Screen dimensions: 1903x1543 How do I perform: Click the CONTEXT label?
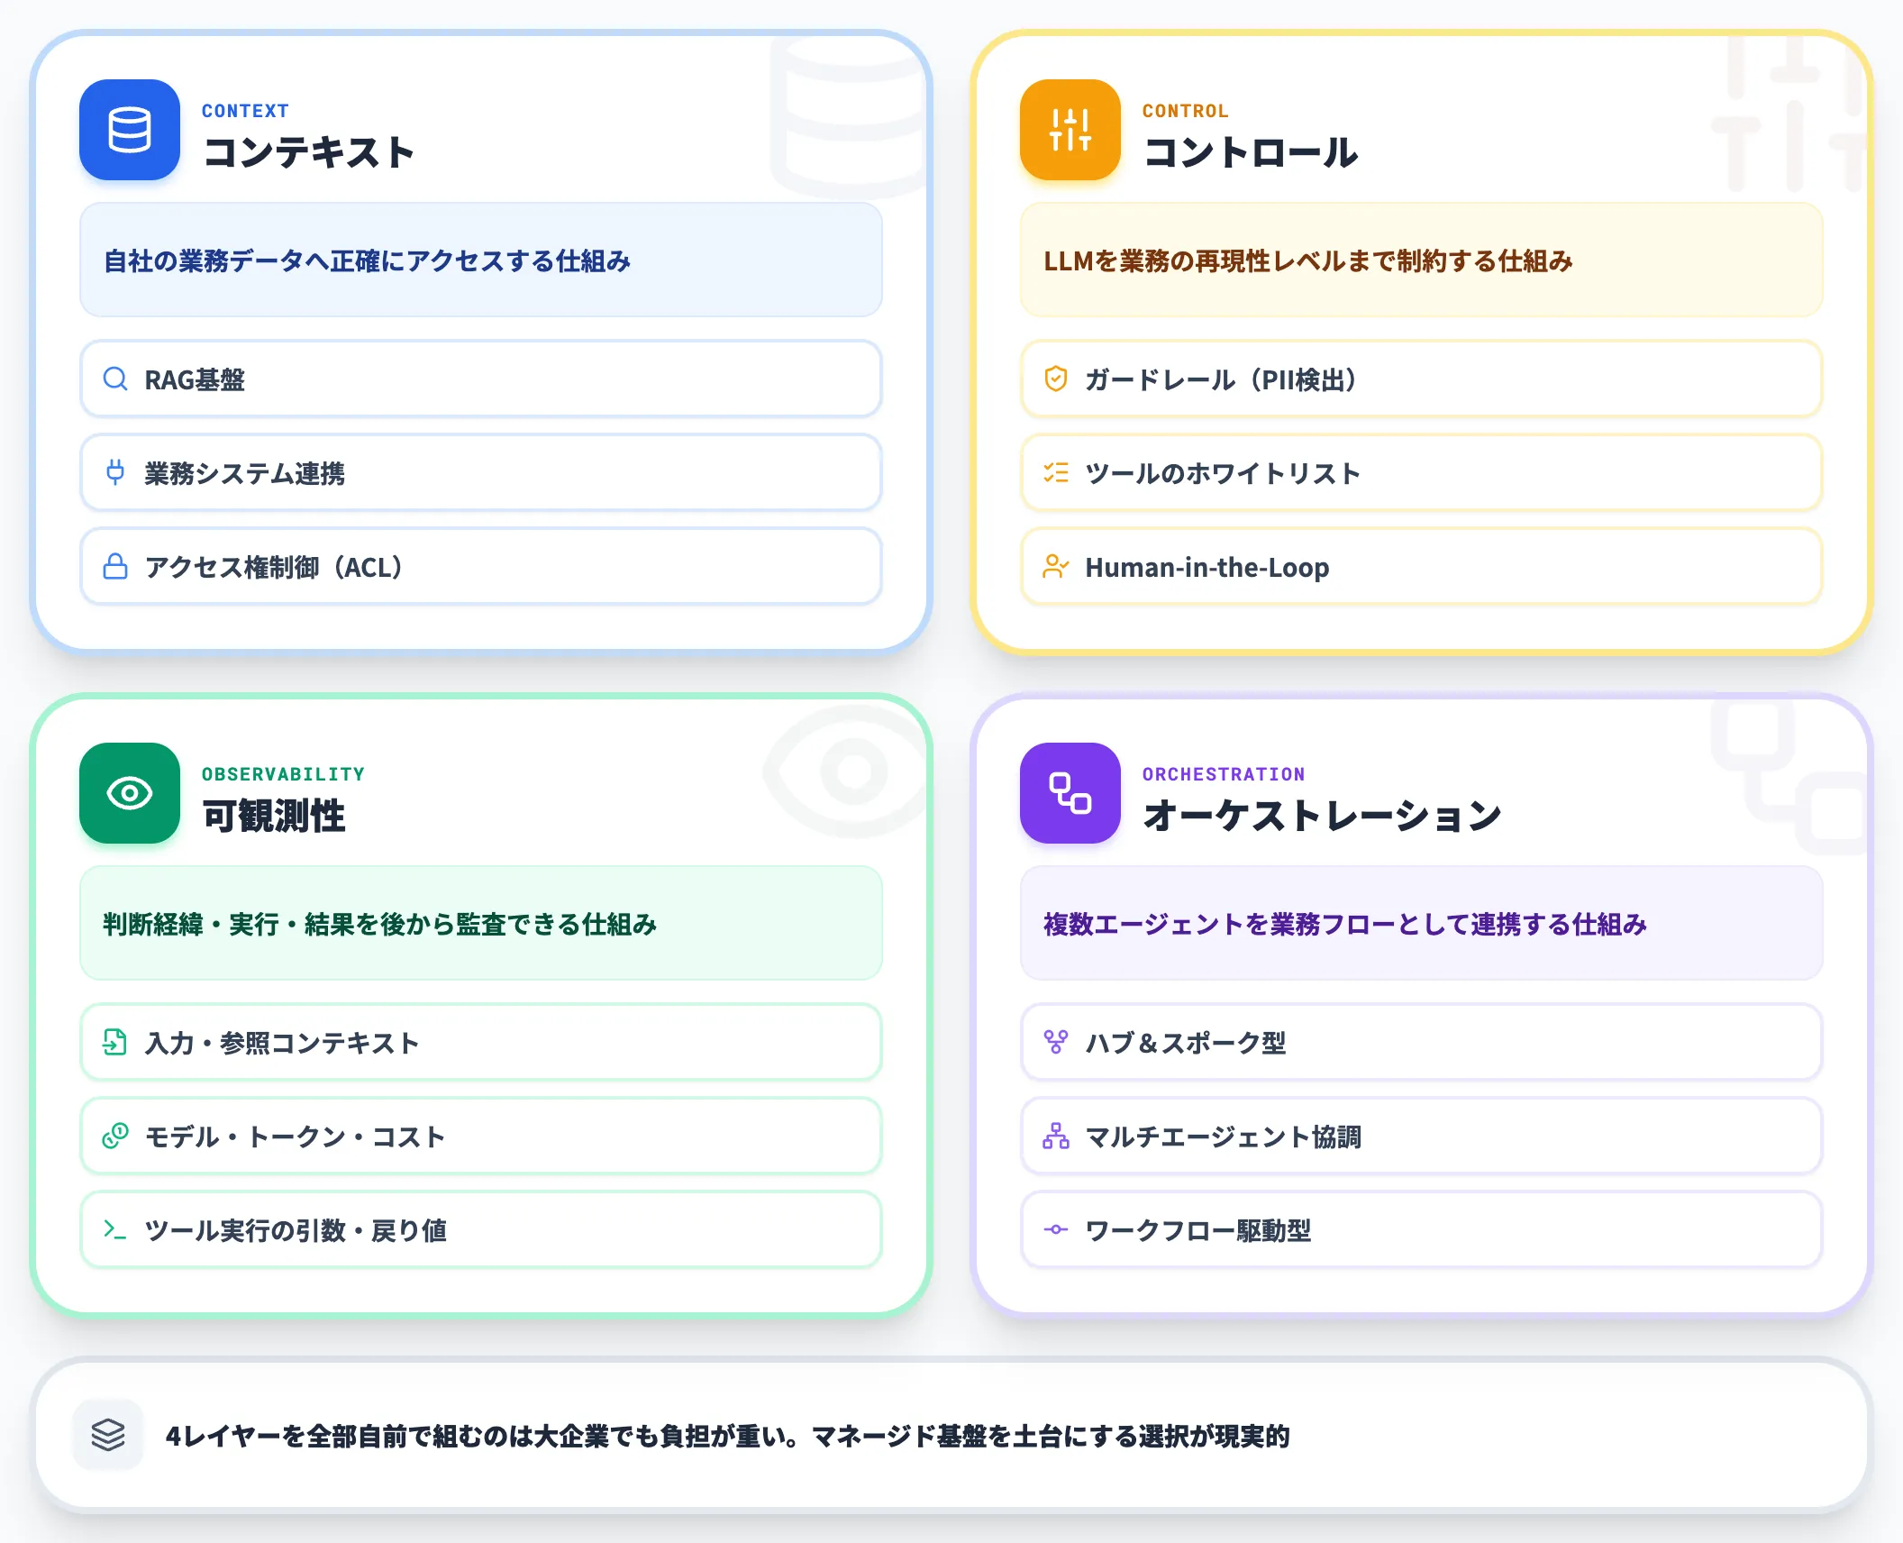[245, 111]
